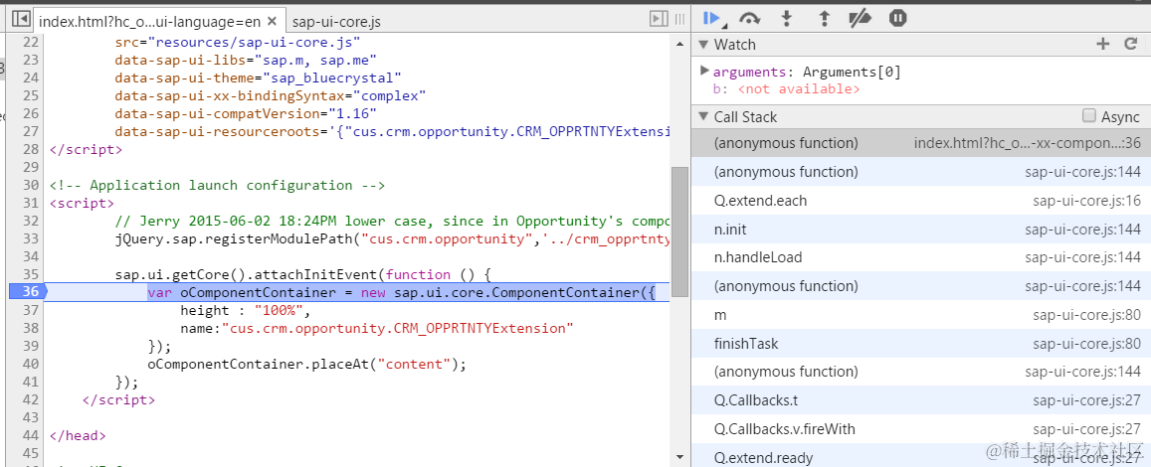Select Q.Callbacks.v.fireWith call stack frame
This screenshot has width=1151, height=467.
coord(921,429)
